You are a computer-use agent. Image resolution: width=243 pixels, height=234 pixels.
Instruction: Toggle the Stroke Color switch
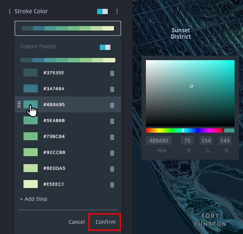pos(102,12)
